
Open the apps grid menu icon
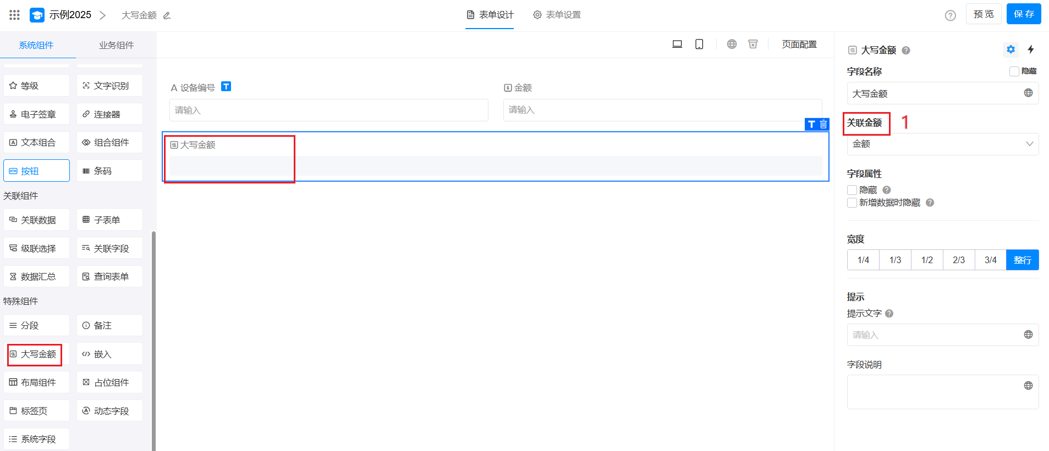[x=15, y=15]
